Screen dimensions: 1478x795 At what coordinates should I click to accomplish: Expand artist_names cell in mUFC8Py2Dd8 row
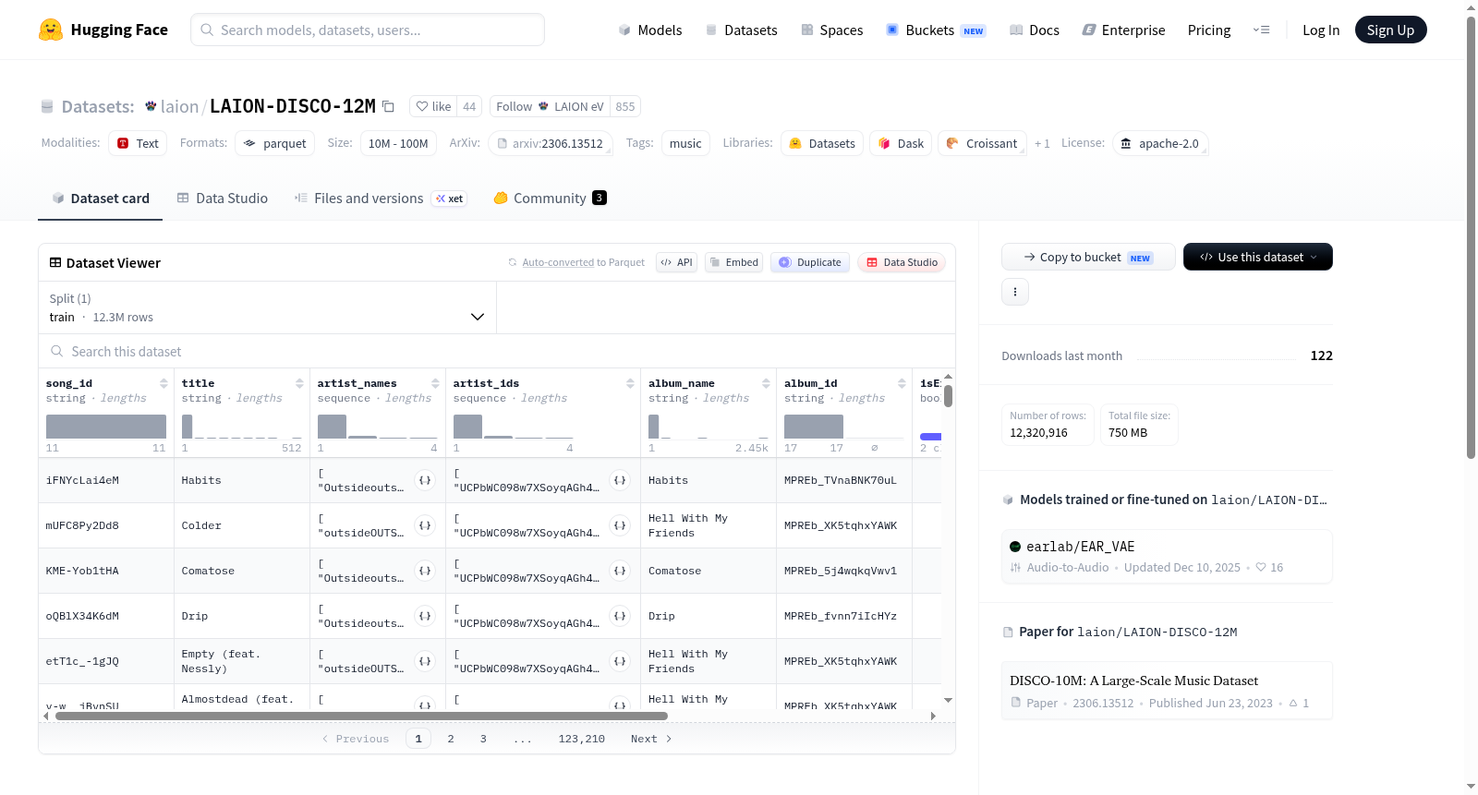point(425,525)
